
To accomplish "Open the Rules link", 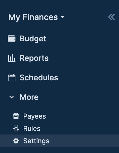I will (x=32, y=128).
